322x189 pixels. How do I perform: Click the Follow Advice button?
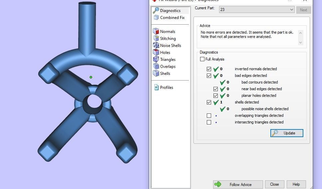[238, 184]
